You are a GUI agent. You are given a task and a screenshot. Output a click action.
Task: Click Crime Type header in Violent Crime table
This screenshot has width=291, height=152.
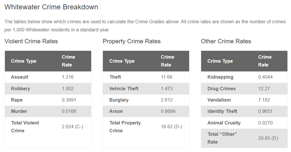24,61
